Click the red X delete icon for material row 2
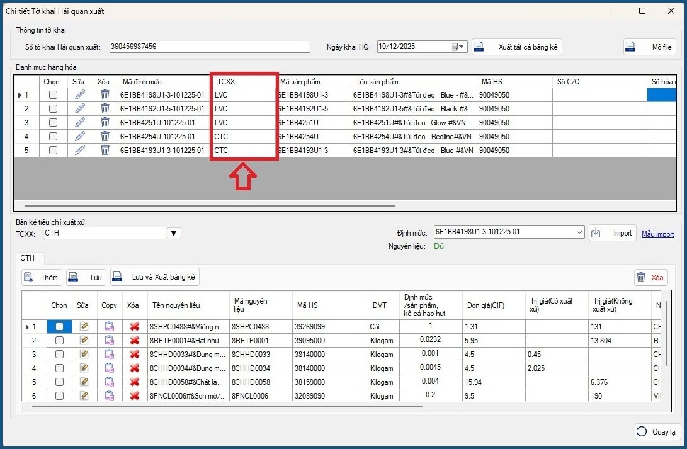The height and width of the screenshot is (449, 687). 134,341
